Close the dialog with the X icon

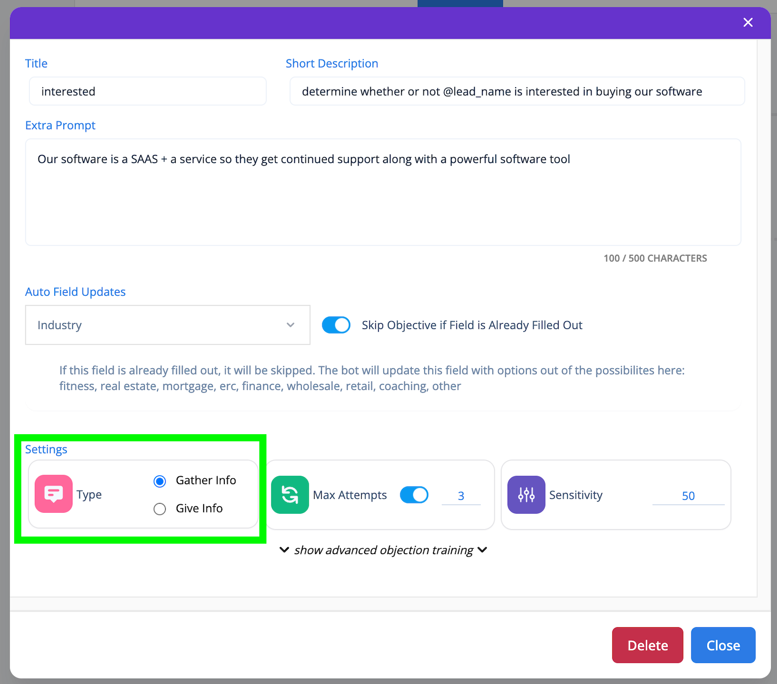(748, 22)
